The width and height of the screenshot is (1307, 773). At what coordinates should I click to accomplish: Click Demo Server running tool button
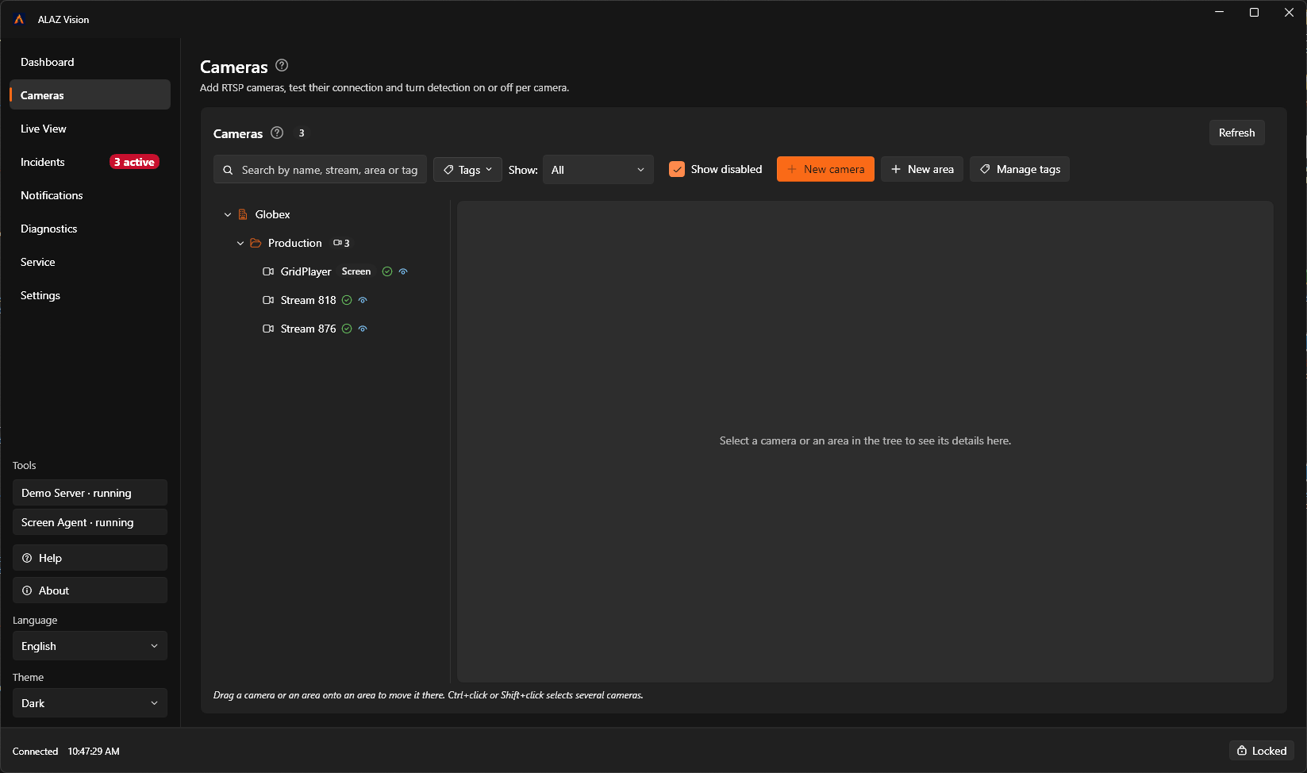[90, 493]
